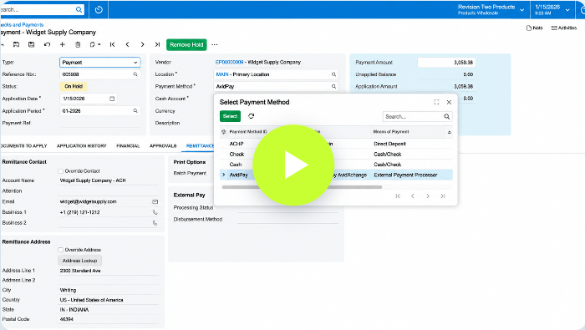
Task: Go to last record icon
Action: pos(157,44)
